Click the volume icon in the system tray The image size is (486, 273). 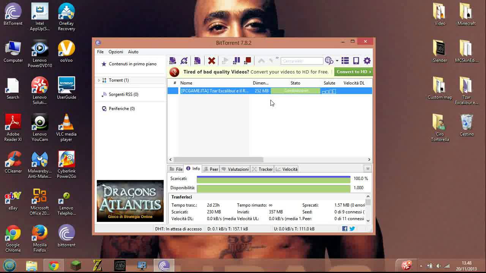pos(439,266)
